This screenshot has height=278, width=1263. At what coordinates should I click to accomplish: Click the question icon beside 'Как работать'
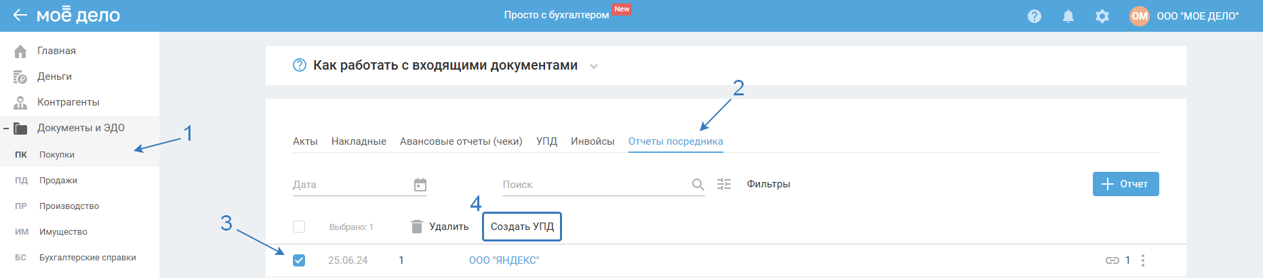[x=299, y=65]
